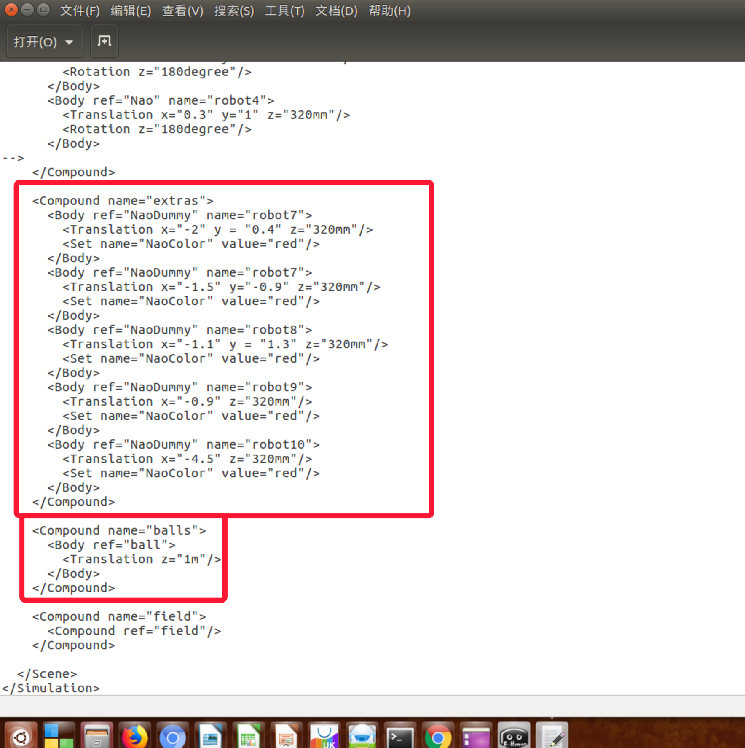745x748 pixels.
Task: Click the Translation z="1m" line
Action: (x=142, y=559)
